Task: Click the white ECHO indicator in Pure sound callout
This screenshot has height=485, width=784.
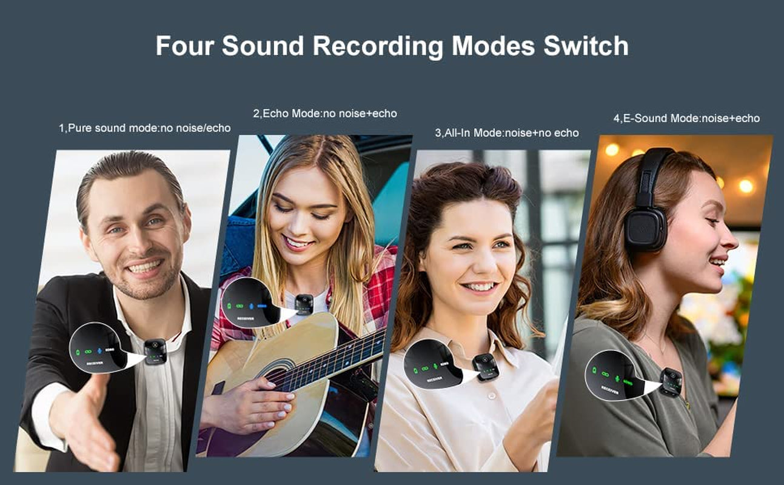Action: point(110,350)
